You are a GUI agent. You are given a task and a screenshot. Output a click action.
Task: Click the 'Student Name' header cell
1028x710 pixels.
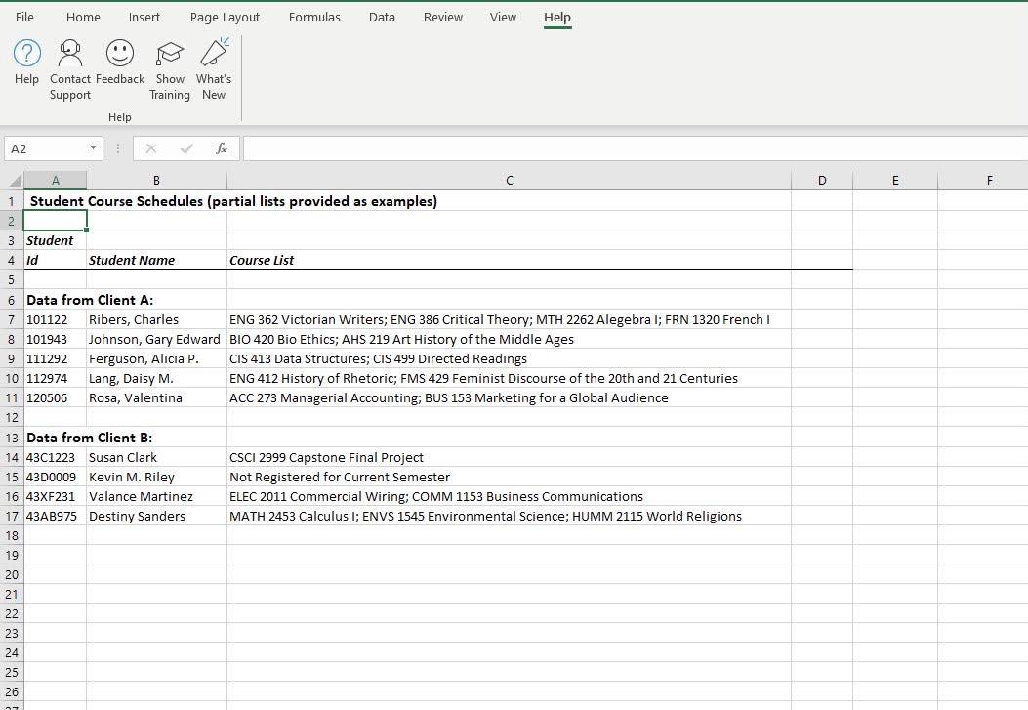coord(157,260)
